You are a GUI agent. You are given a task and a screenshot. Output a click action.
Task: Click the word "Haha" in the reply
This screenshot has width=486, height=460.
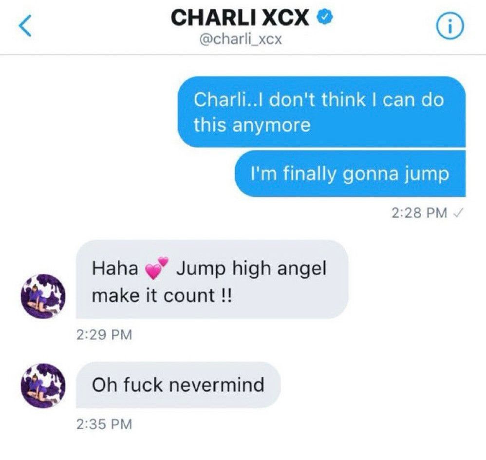tap(115, 268)
